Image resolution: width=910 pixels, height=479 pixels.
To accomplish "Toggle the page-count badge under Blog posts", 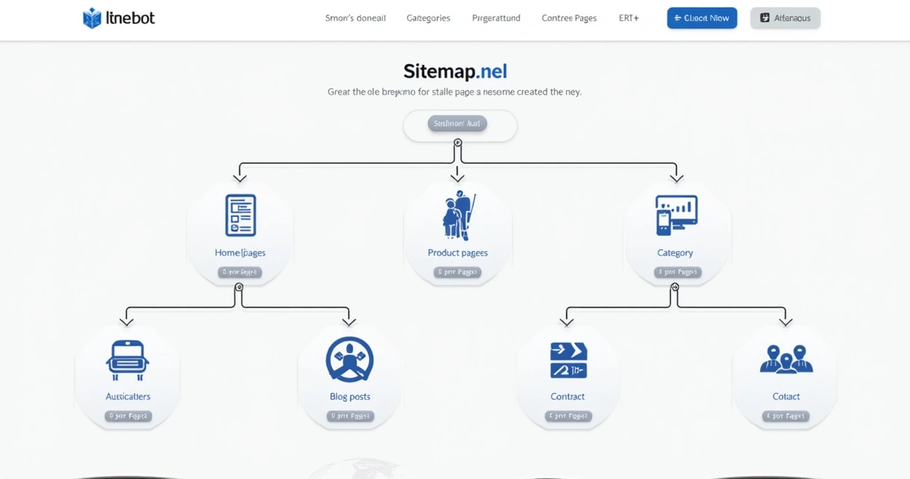I will click(x=349, y=416).
